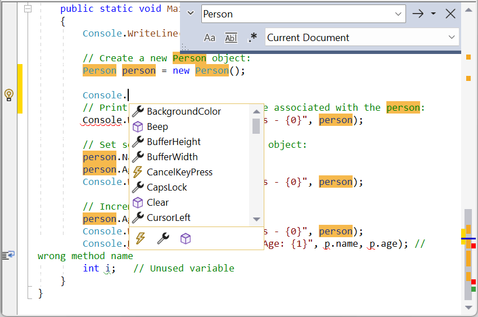Click the cube icon beside Beep
Screen dimensions: 478x317
pyautogui.click(x=138, y=126)
